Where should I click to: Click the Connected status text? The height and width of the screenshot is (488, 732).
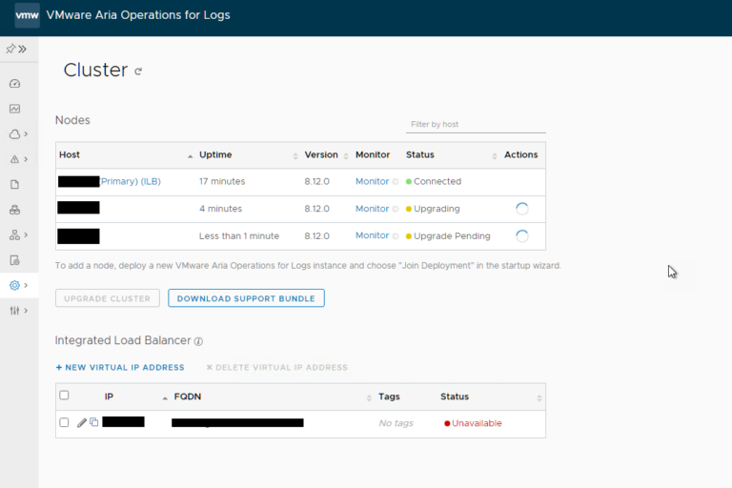(437, 181)
